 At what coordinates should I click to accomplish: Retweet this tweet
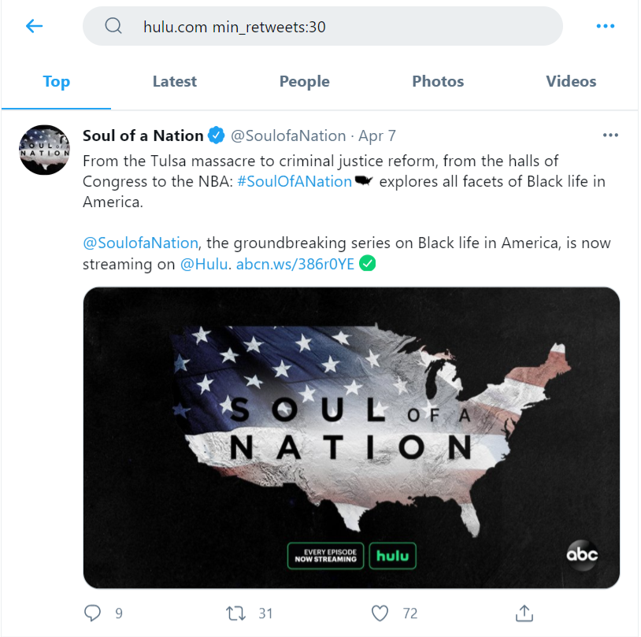point(235,613)
